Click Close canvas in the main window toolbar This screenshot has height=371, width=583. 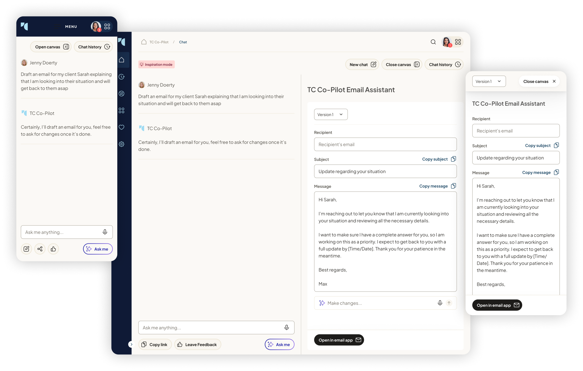[402, 65]
